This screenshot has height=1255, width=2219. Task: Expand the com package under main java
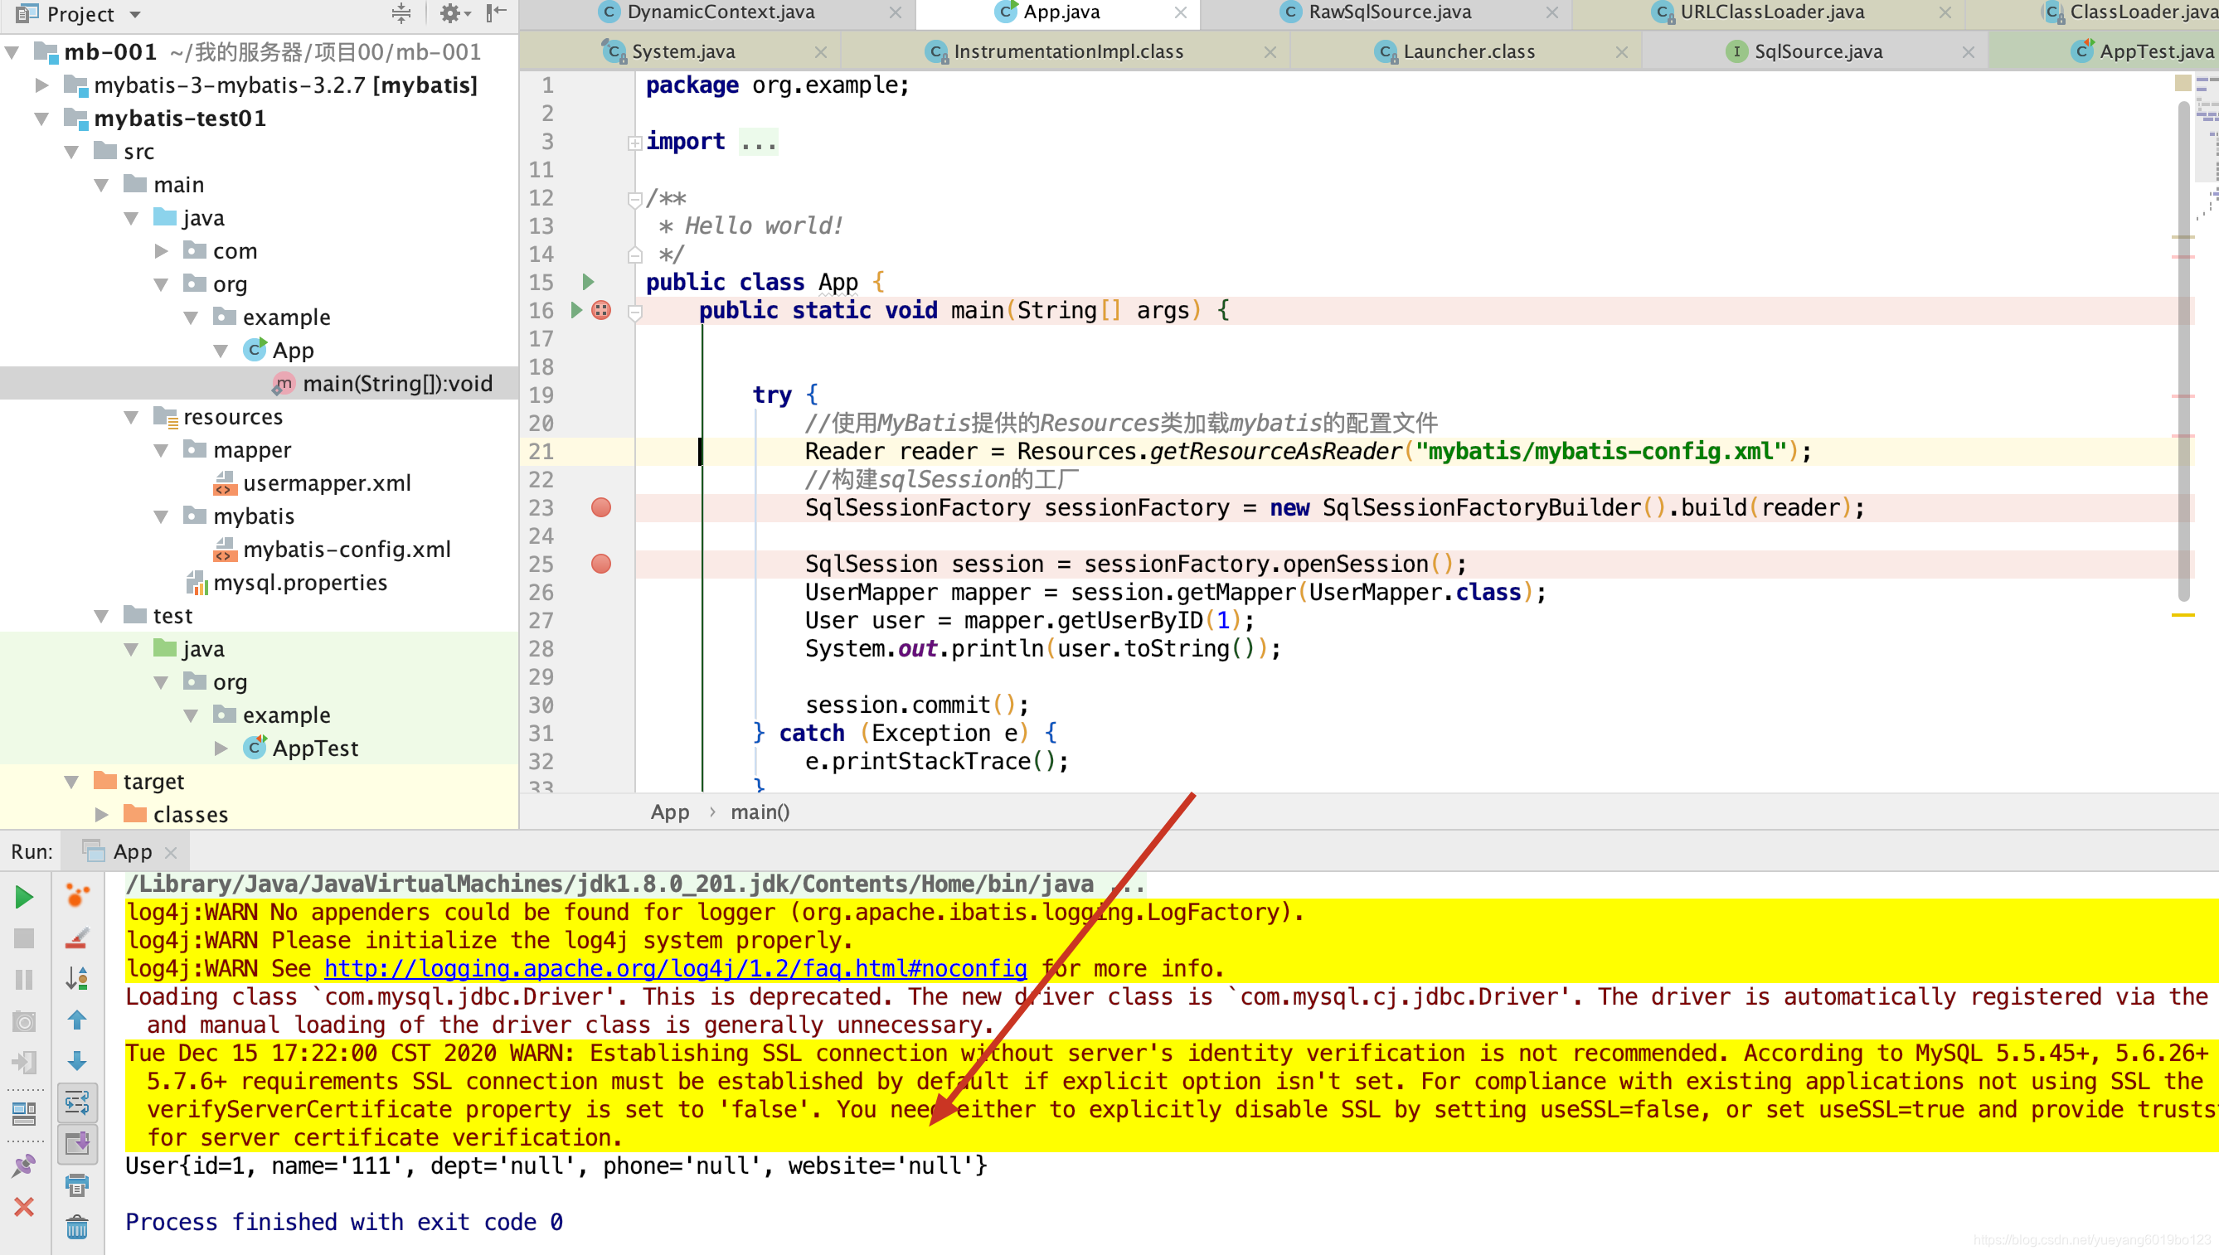160,250
